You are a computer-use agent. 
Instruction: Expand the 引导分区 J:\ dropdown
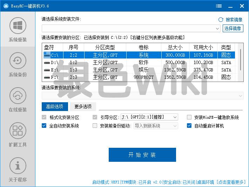click(175, 117)
